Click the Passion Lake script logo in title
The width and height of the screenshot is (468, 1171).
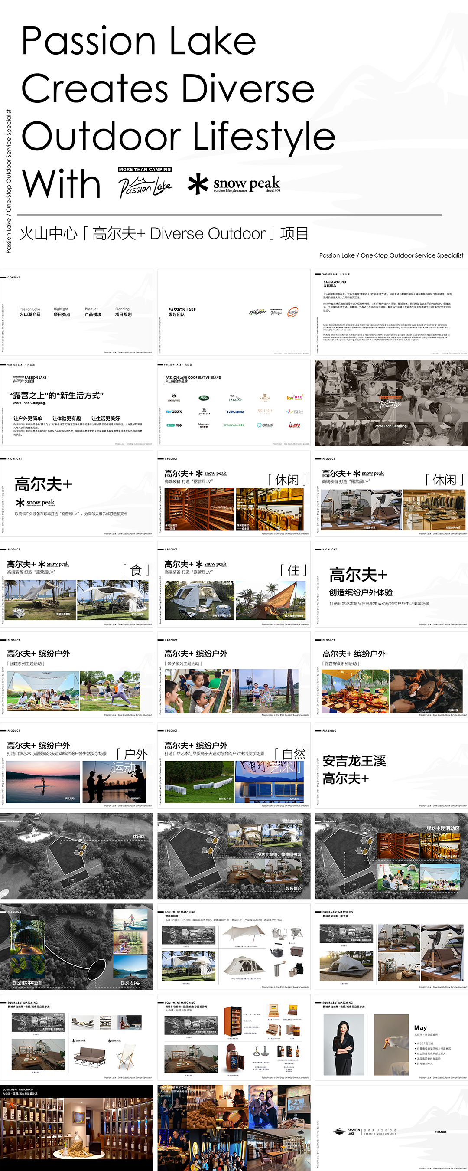coord(144,187)
